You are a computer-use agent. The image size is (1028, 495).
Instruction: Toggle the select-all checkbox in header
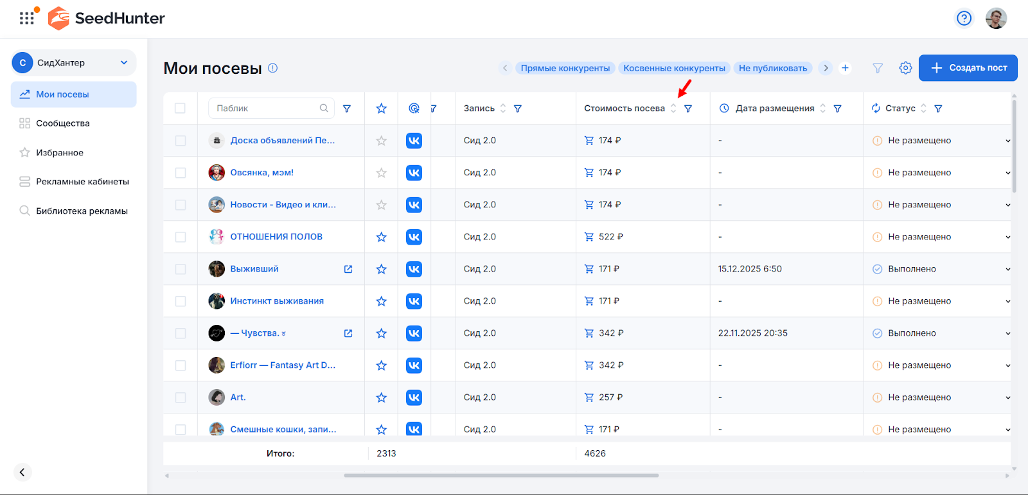pos(180,109)
